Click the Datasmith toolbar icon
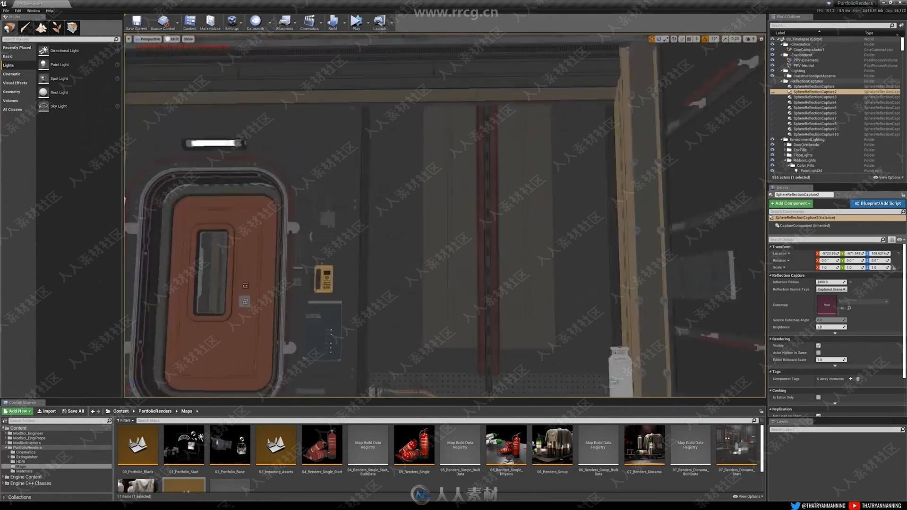 click(x=256, y=22)
